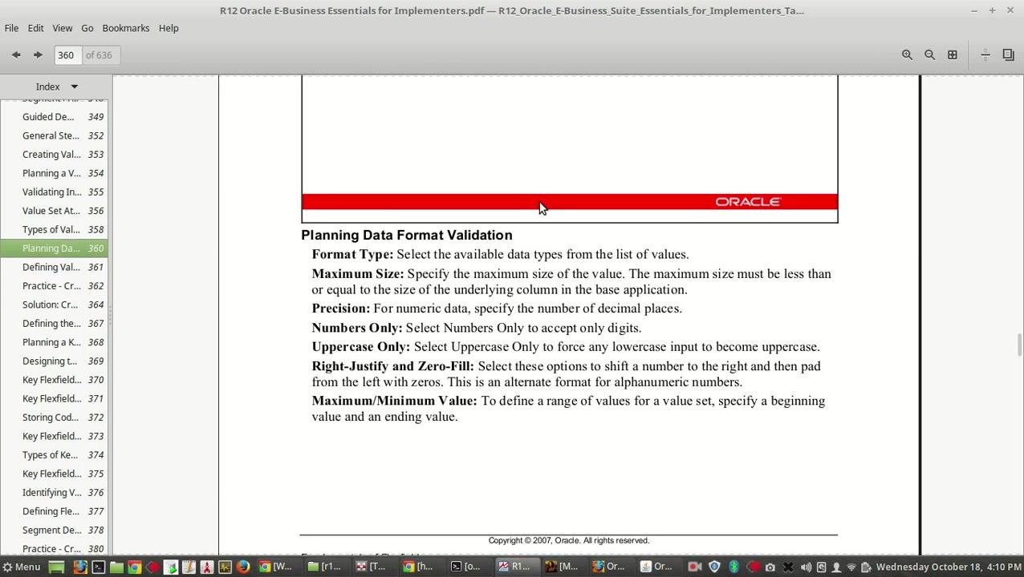The image size is (1024, 577).
Task: Jump to index entry 'Validating In...' 355
Action: 54,192
